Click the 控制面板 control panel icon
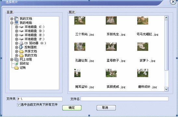Image resolution: width=178 pixels, height=117 pixels. point(21,47)
